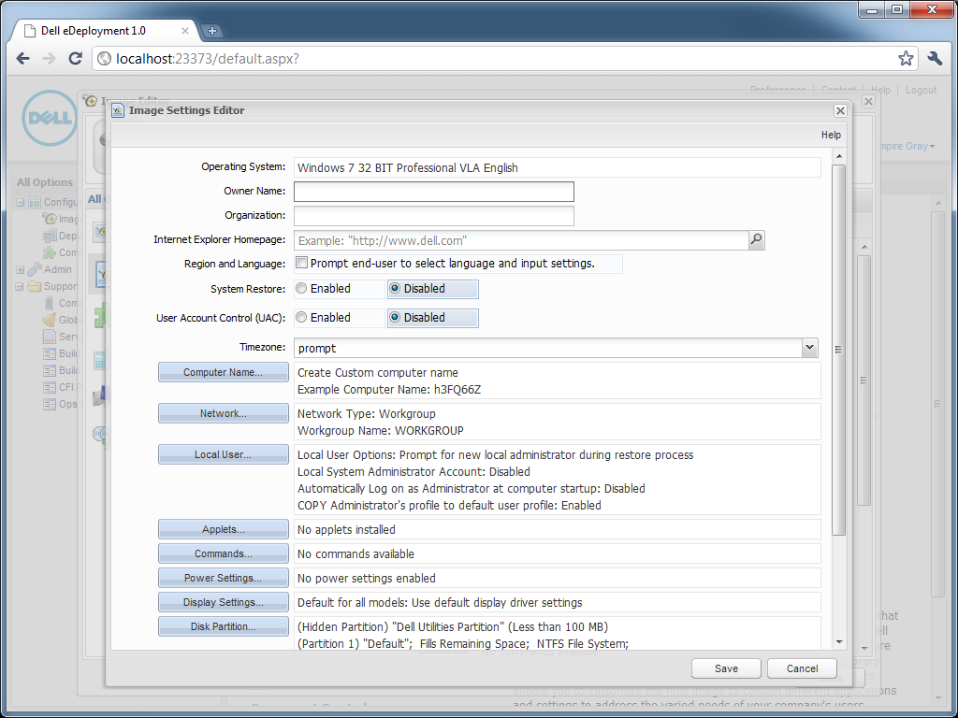
Task: Collapse the Configu... tree node
Action: point(21,202)
